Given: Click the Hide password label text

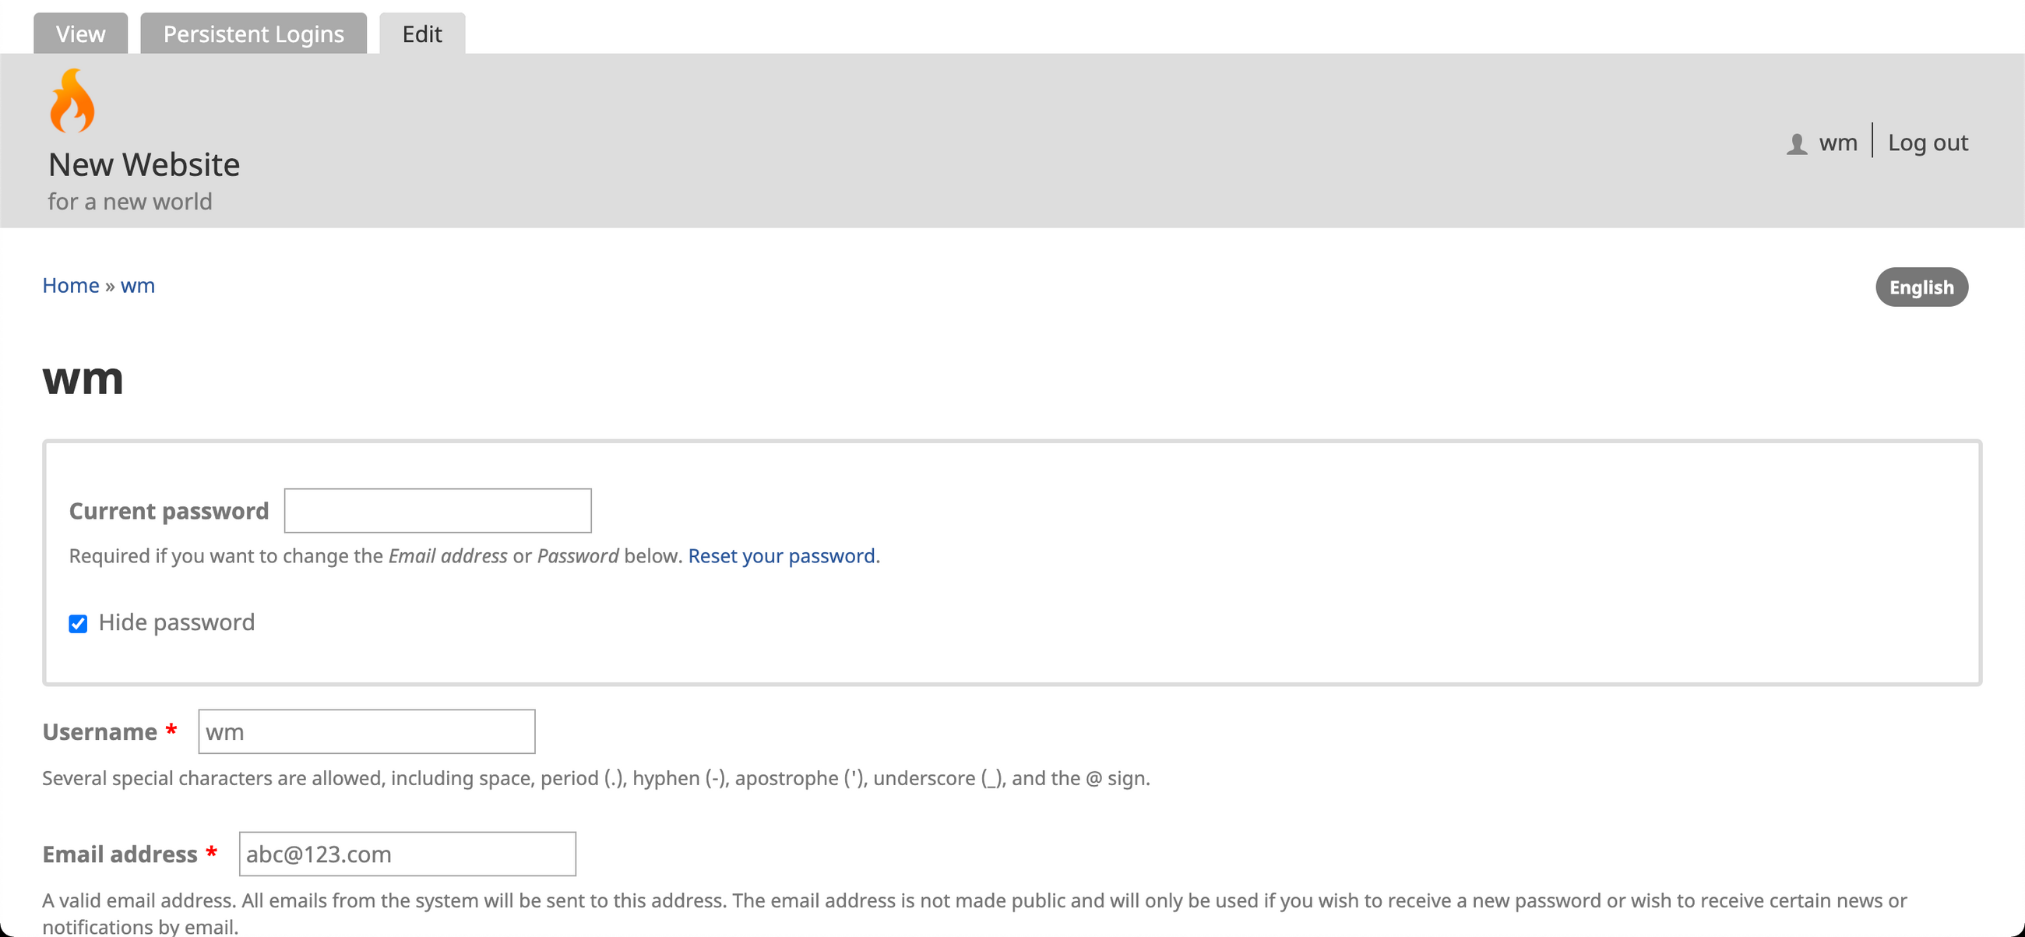Looking at the screenshot, I should click(176, 622).
